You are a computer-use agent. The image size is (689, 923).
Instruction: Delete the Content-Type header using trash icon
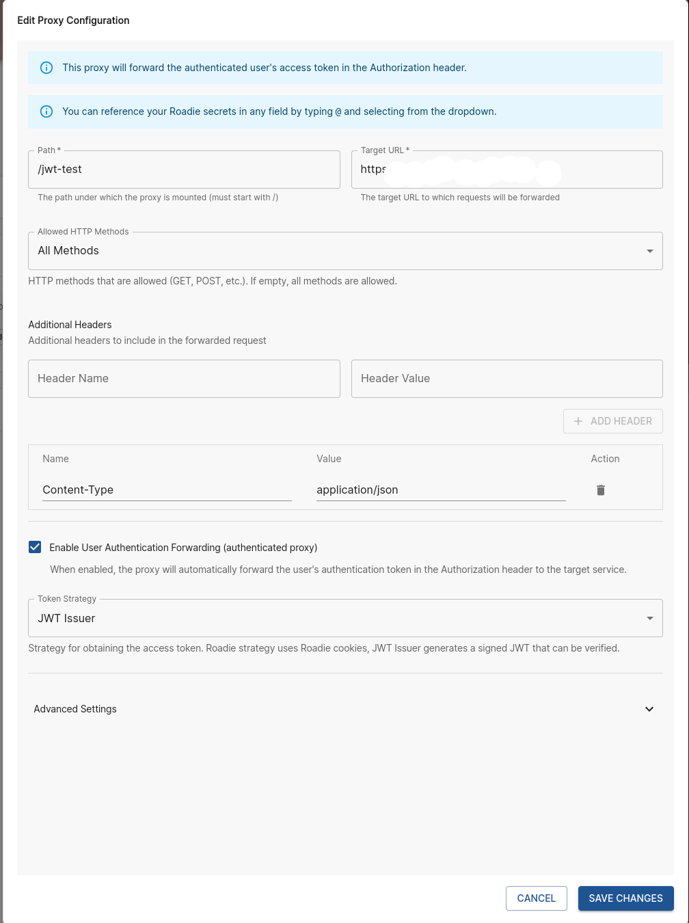coord(601,490)
